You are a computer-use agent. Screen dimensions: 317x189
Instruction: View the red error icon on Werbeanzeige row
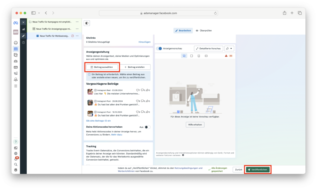click(72, 36)
